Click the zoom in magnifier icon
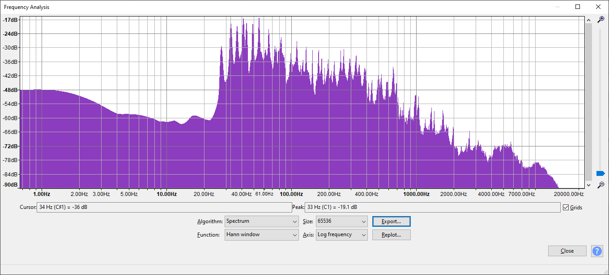 tap(601, 19)
